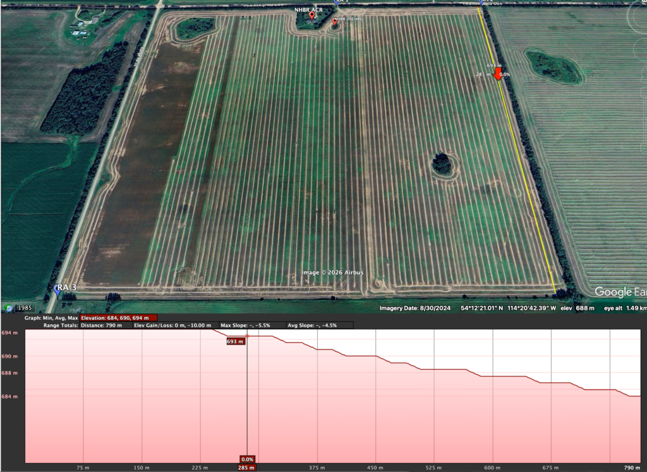
Task: Click the red arrow marker on the yellow path
Action: 498,74
